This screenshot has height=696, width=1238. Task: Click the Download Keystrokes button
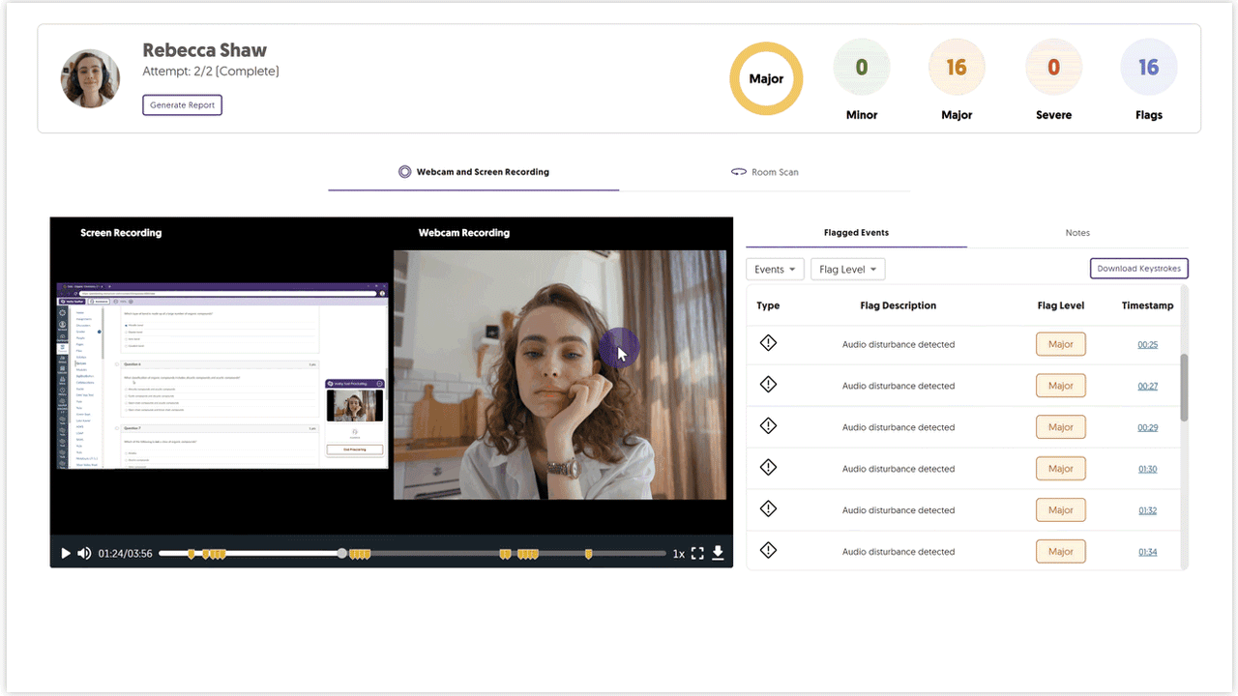1138,269
